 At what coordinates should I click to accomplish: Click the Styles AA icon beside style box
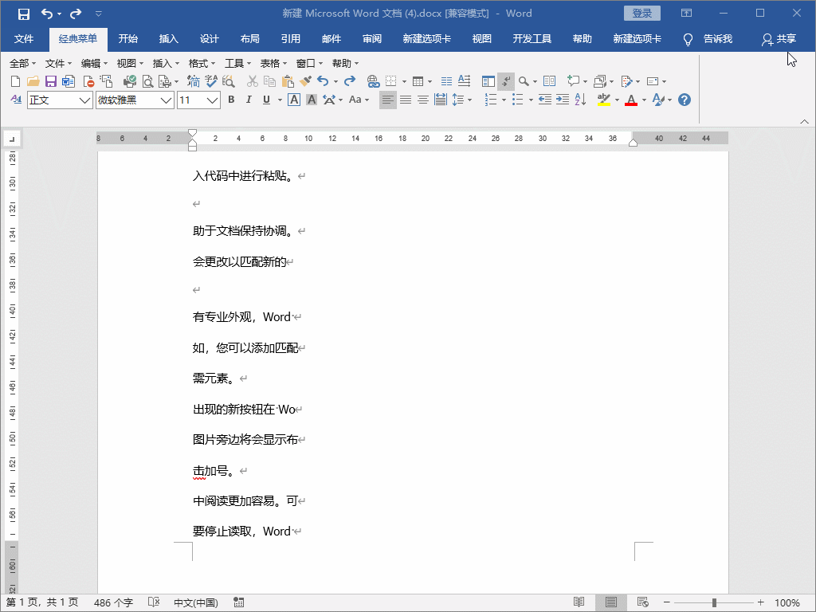[16, 100]
